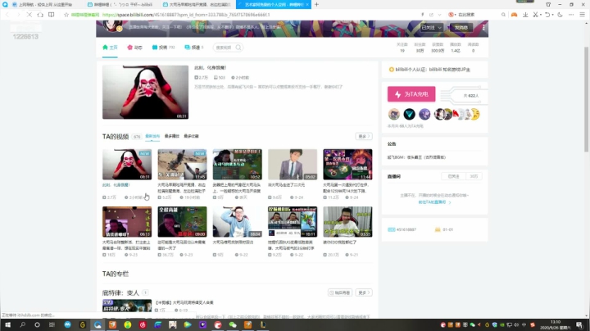Click the reading mode book icon
This screenshot has height=331, width=590.
pyautogui.click(x=51, y=15)
